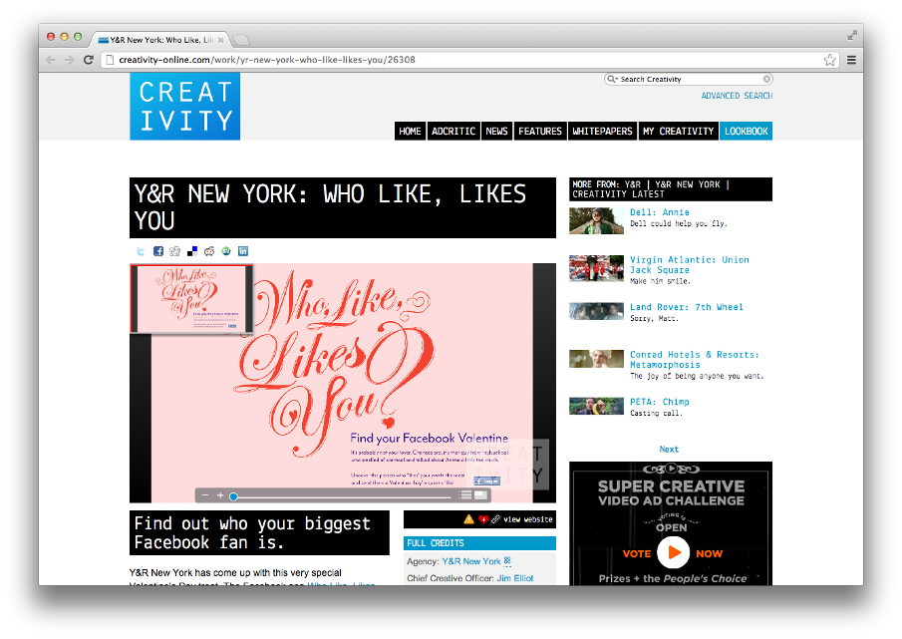Click the view website link

(527, 519)
